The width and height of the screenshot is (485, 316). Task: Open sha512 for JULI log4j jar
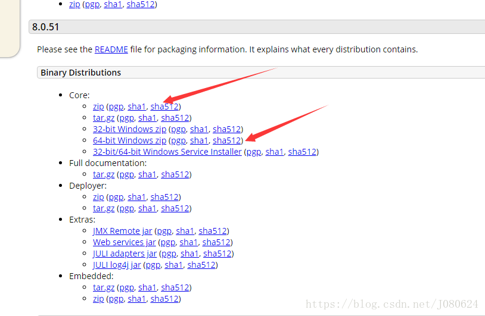201,265
